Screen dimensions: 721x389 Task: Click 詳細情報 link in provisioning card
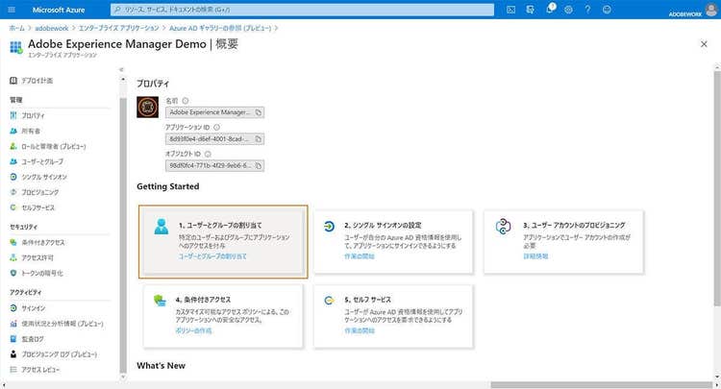point(535,256)
